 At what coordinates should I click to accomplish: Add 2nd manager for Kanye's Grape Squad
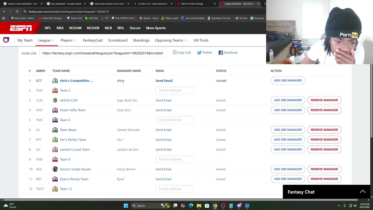(x=288, y=169)
